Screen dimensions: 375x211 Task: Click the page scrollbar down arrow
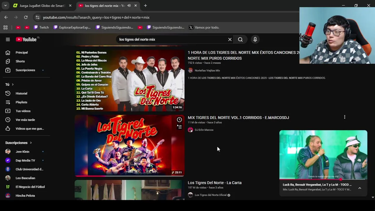373,197
